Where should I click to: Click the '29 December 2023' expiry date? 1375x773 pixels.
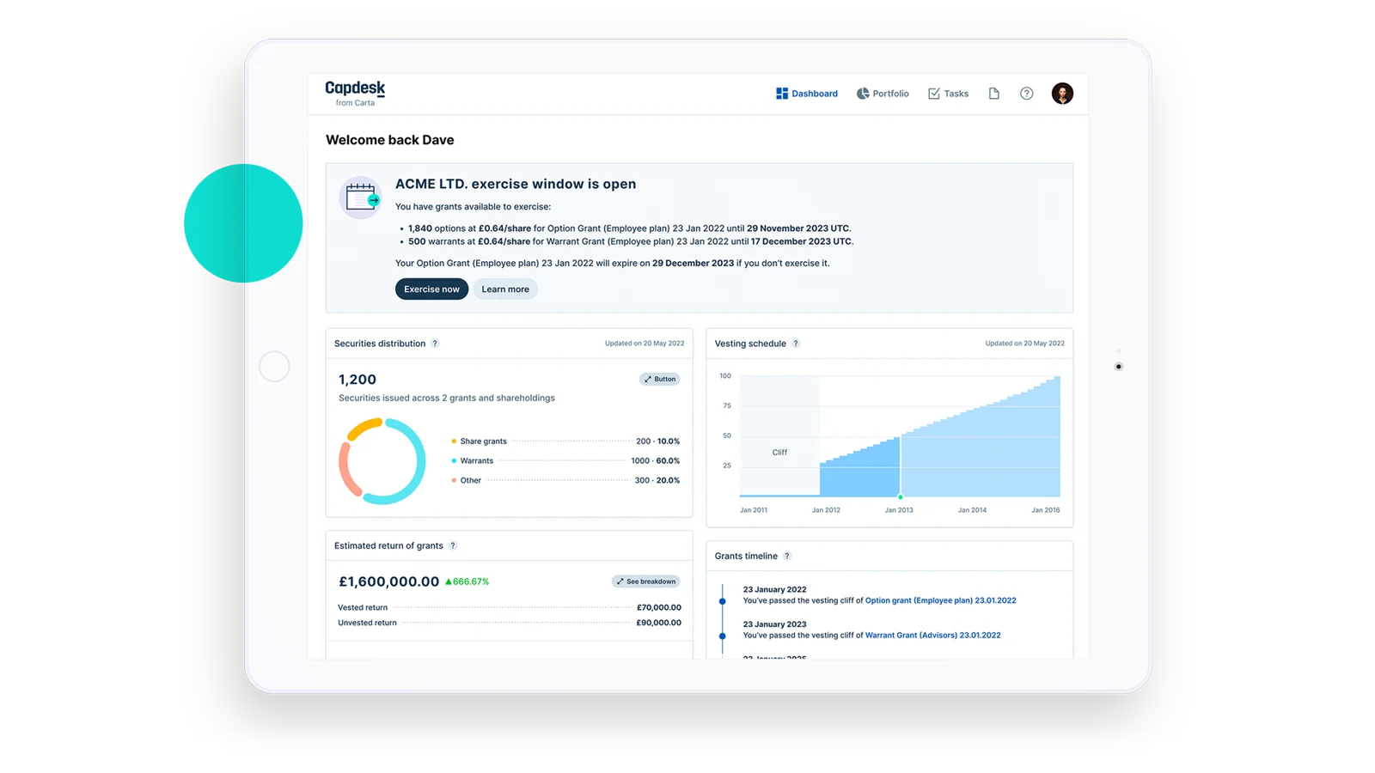tap(693, 263)
